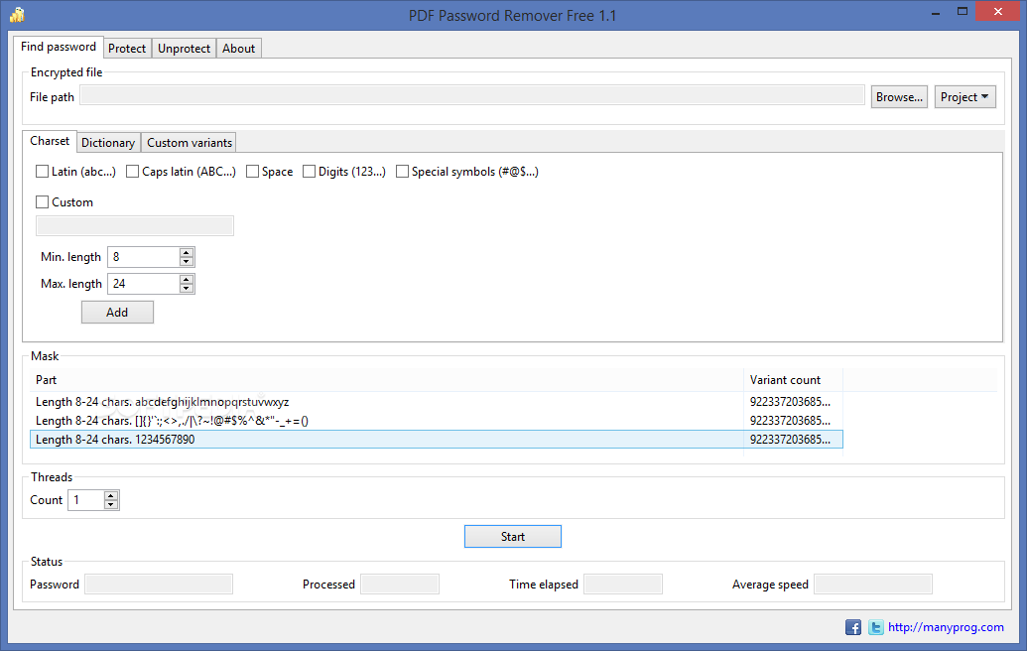Select mask row with abcdefghijklmnopqrstuvwxyz
The image size is (1027, 651).
437,402
